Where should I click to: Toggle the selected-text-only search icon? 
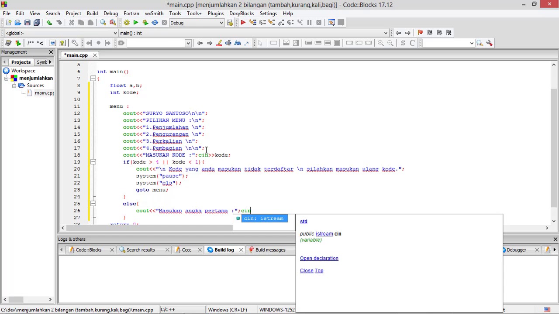pos(228,43)
